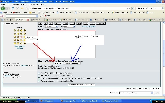Toggle the disable BBCode in message checkbox

(x=39, y=72)
